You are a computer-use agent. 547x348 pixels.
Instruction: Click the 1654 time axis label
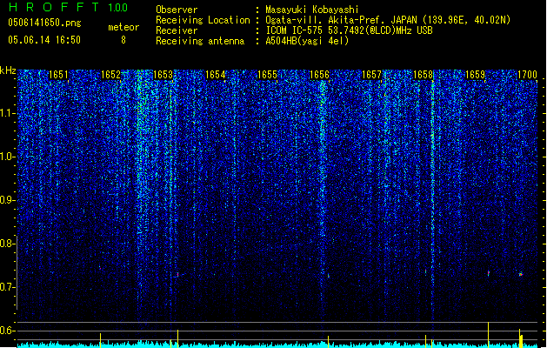(x=216, y=75)
